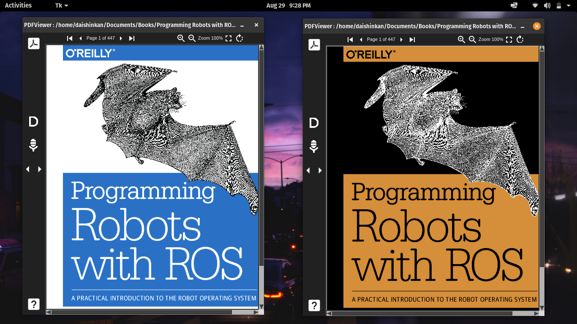Click sidebar right arrow in left viewer

tap(39, 169)
